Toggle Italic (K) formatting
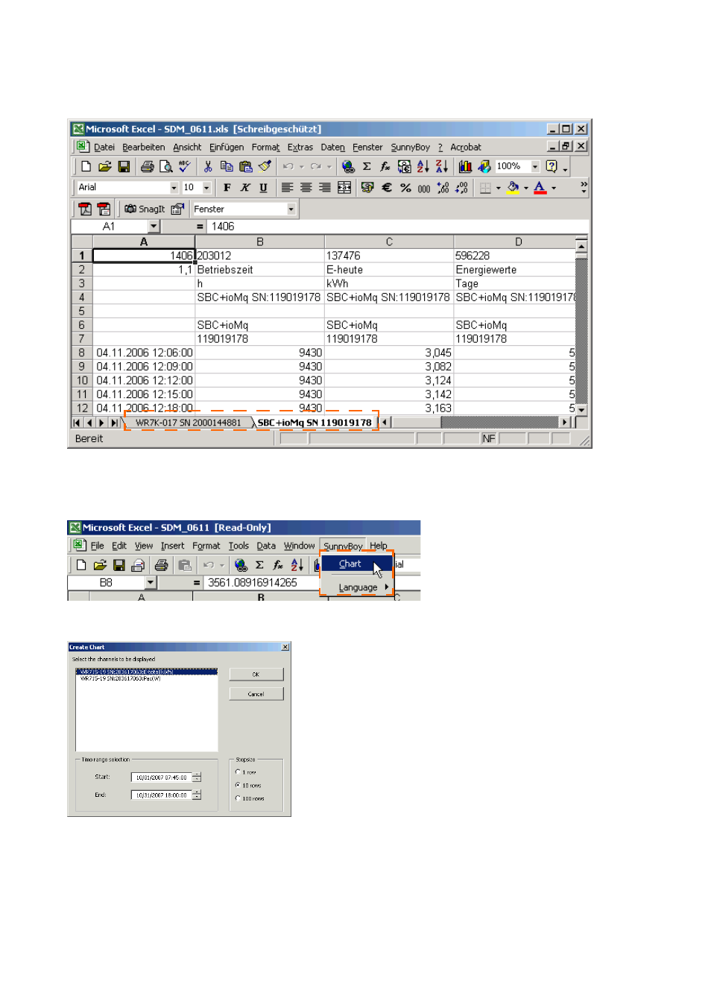Image resolution: width=711 pixels, height=1007 pixels. [x=245, y=188]
